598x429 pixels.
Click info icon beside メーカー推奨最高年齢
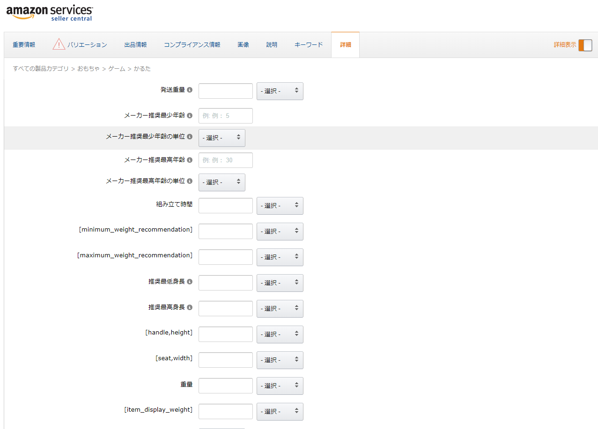click(190, 160)
